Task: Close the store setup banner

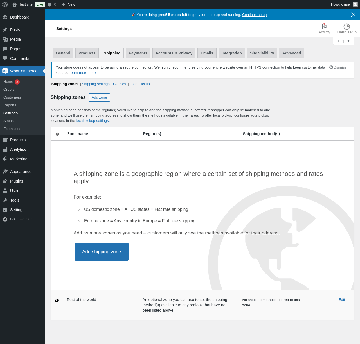Action: click(353, 15)
